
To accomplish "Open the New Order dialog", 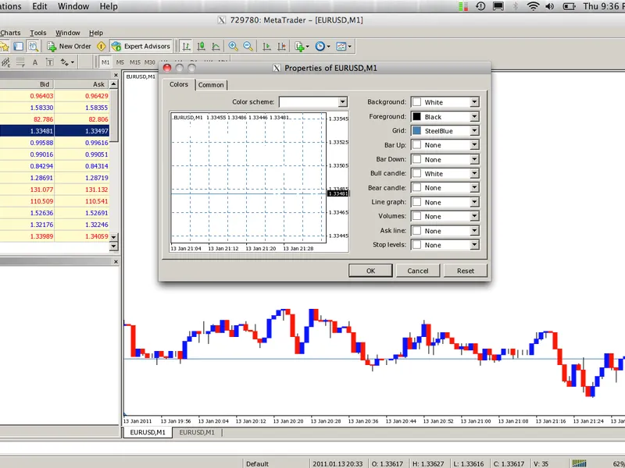I will click(x=70, y=47).
